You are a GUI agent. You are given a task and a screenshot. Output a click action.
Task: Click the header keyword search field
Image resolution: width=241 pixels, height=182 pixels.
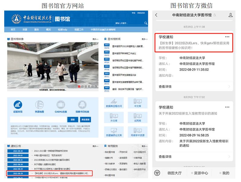(129, 23)
